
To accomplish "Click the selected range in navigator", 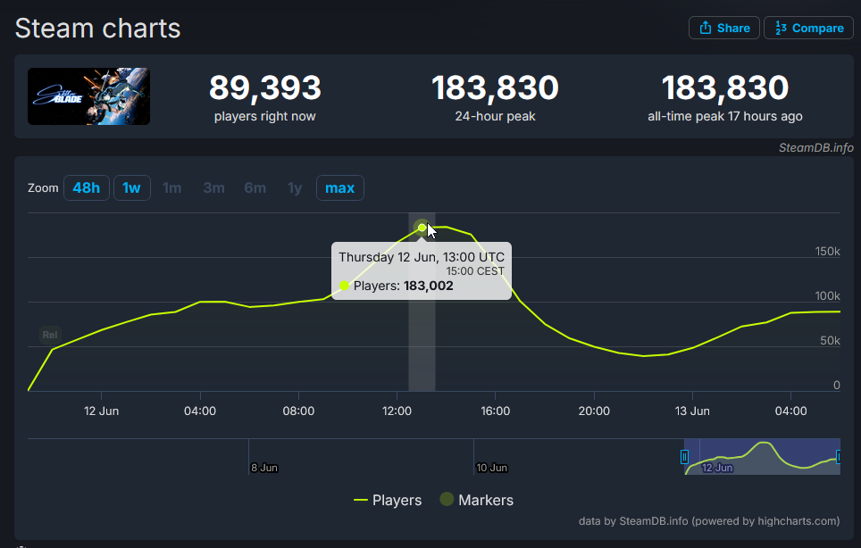I will point(762,456).
